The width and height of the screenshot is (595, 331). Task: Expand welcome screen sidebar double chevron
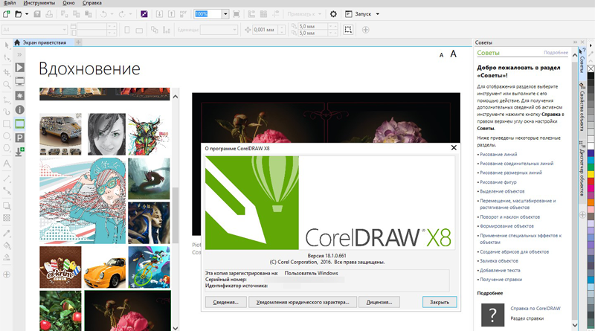point(19,54)
